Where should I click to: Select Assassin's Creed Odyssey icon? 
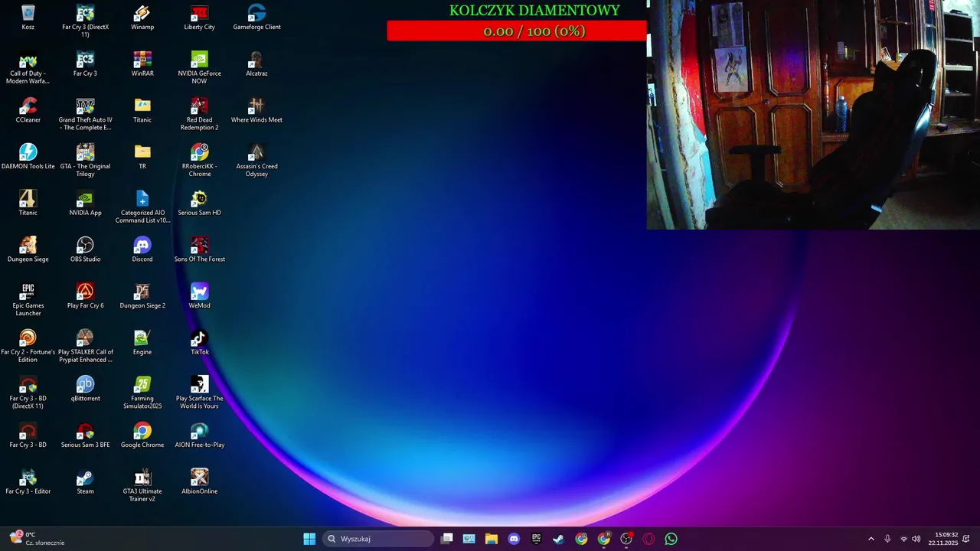click(256, 161)
